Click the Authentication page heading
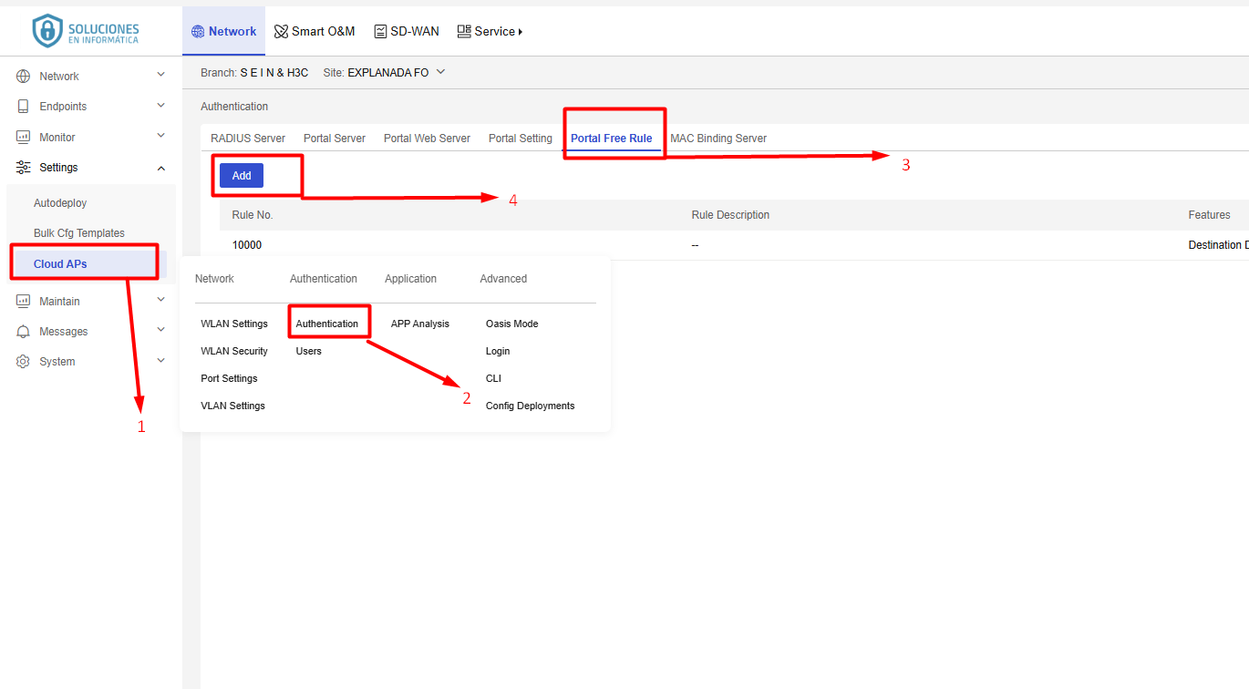This screenshot has height=689, width=1249. (234, 107)
